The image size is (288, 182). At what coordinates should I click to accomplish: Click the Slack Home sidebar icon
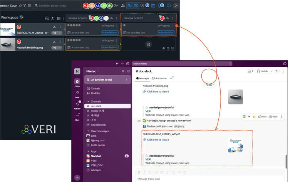coord(77,81)
